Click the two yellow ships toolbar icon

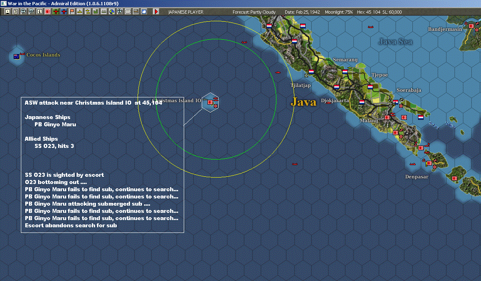87,12
